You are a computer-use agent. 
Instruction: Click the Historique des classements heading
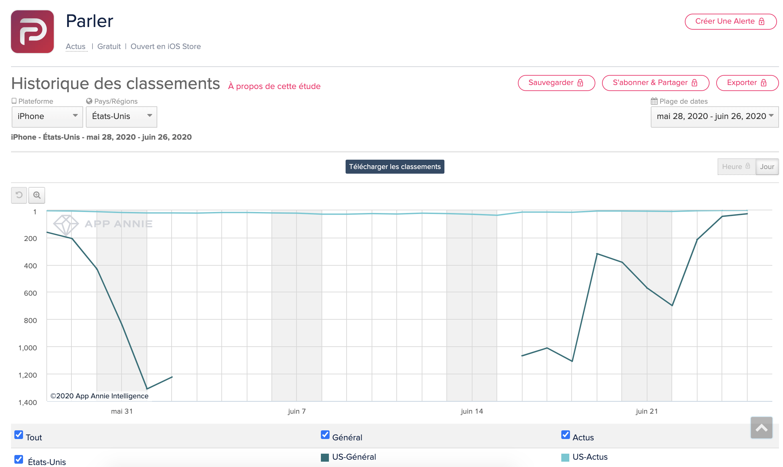click(116, 84)
